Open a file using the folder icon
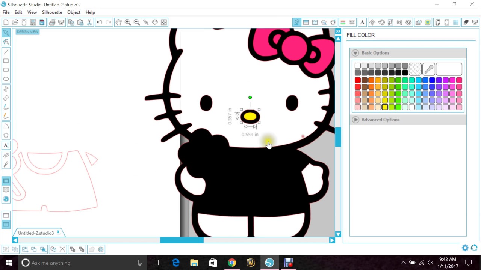 pyautogui.click(x=15, y=22)
